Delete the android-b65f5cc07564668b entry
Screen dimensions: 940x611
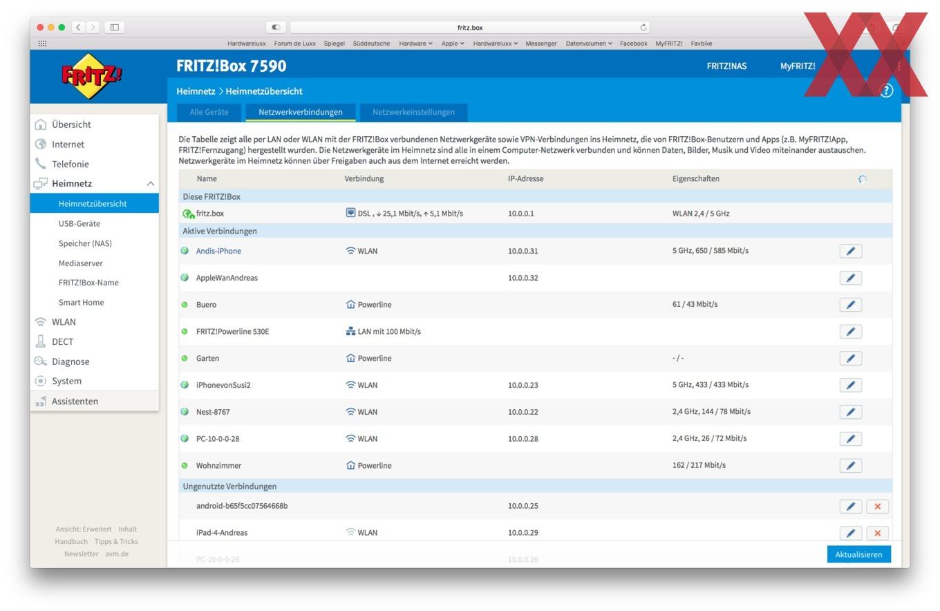tap(878, 506)
